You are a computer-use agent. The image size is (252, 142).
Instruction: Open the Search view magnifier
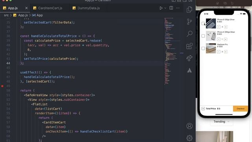(189, 34)
